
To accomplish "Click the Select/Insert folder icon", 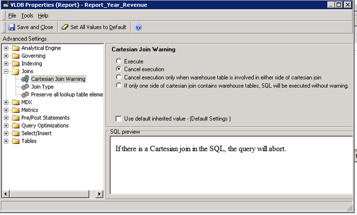I will tap(16, 133).
